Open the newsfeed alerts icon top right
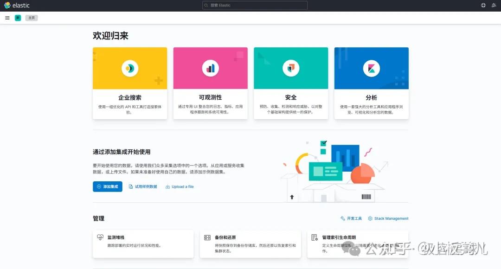The height and width of the screenshot is (269, 501). (x=494, y=5)
